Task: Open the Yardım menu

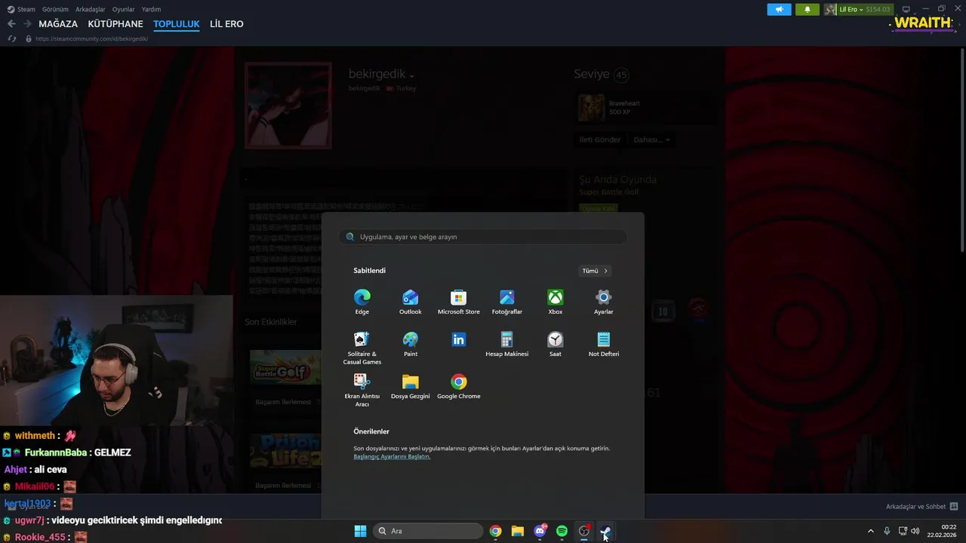Action: coord(151,9)
